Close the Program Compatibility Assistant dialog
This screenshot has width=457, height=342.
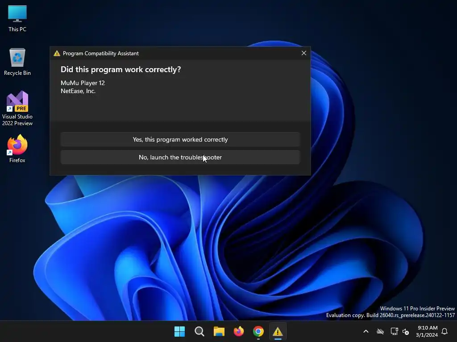click(x=303, y=53)
